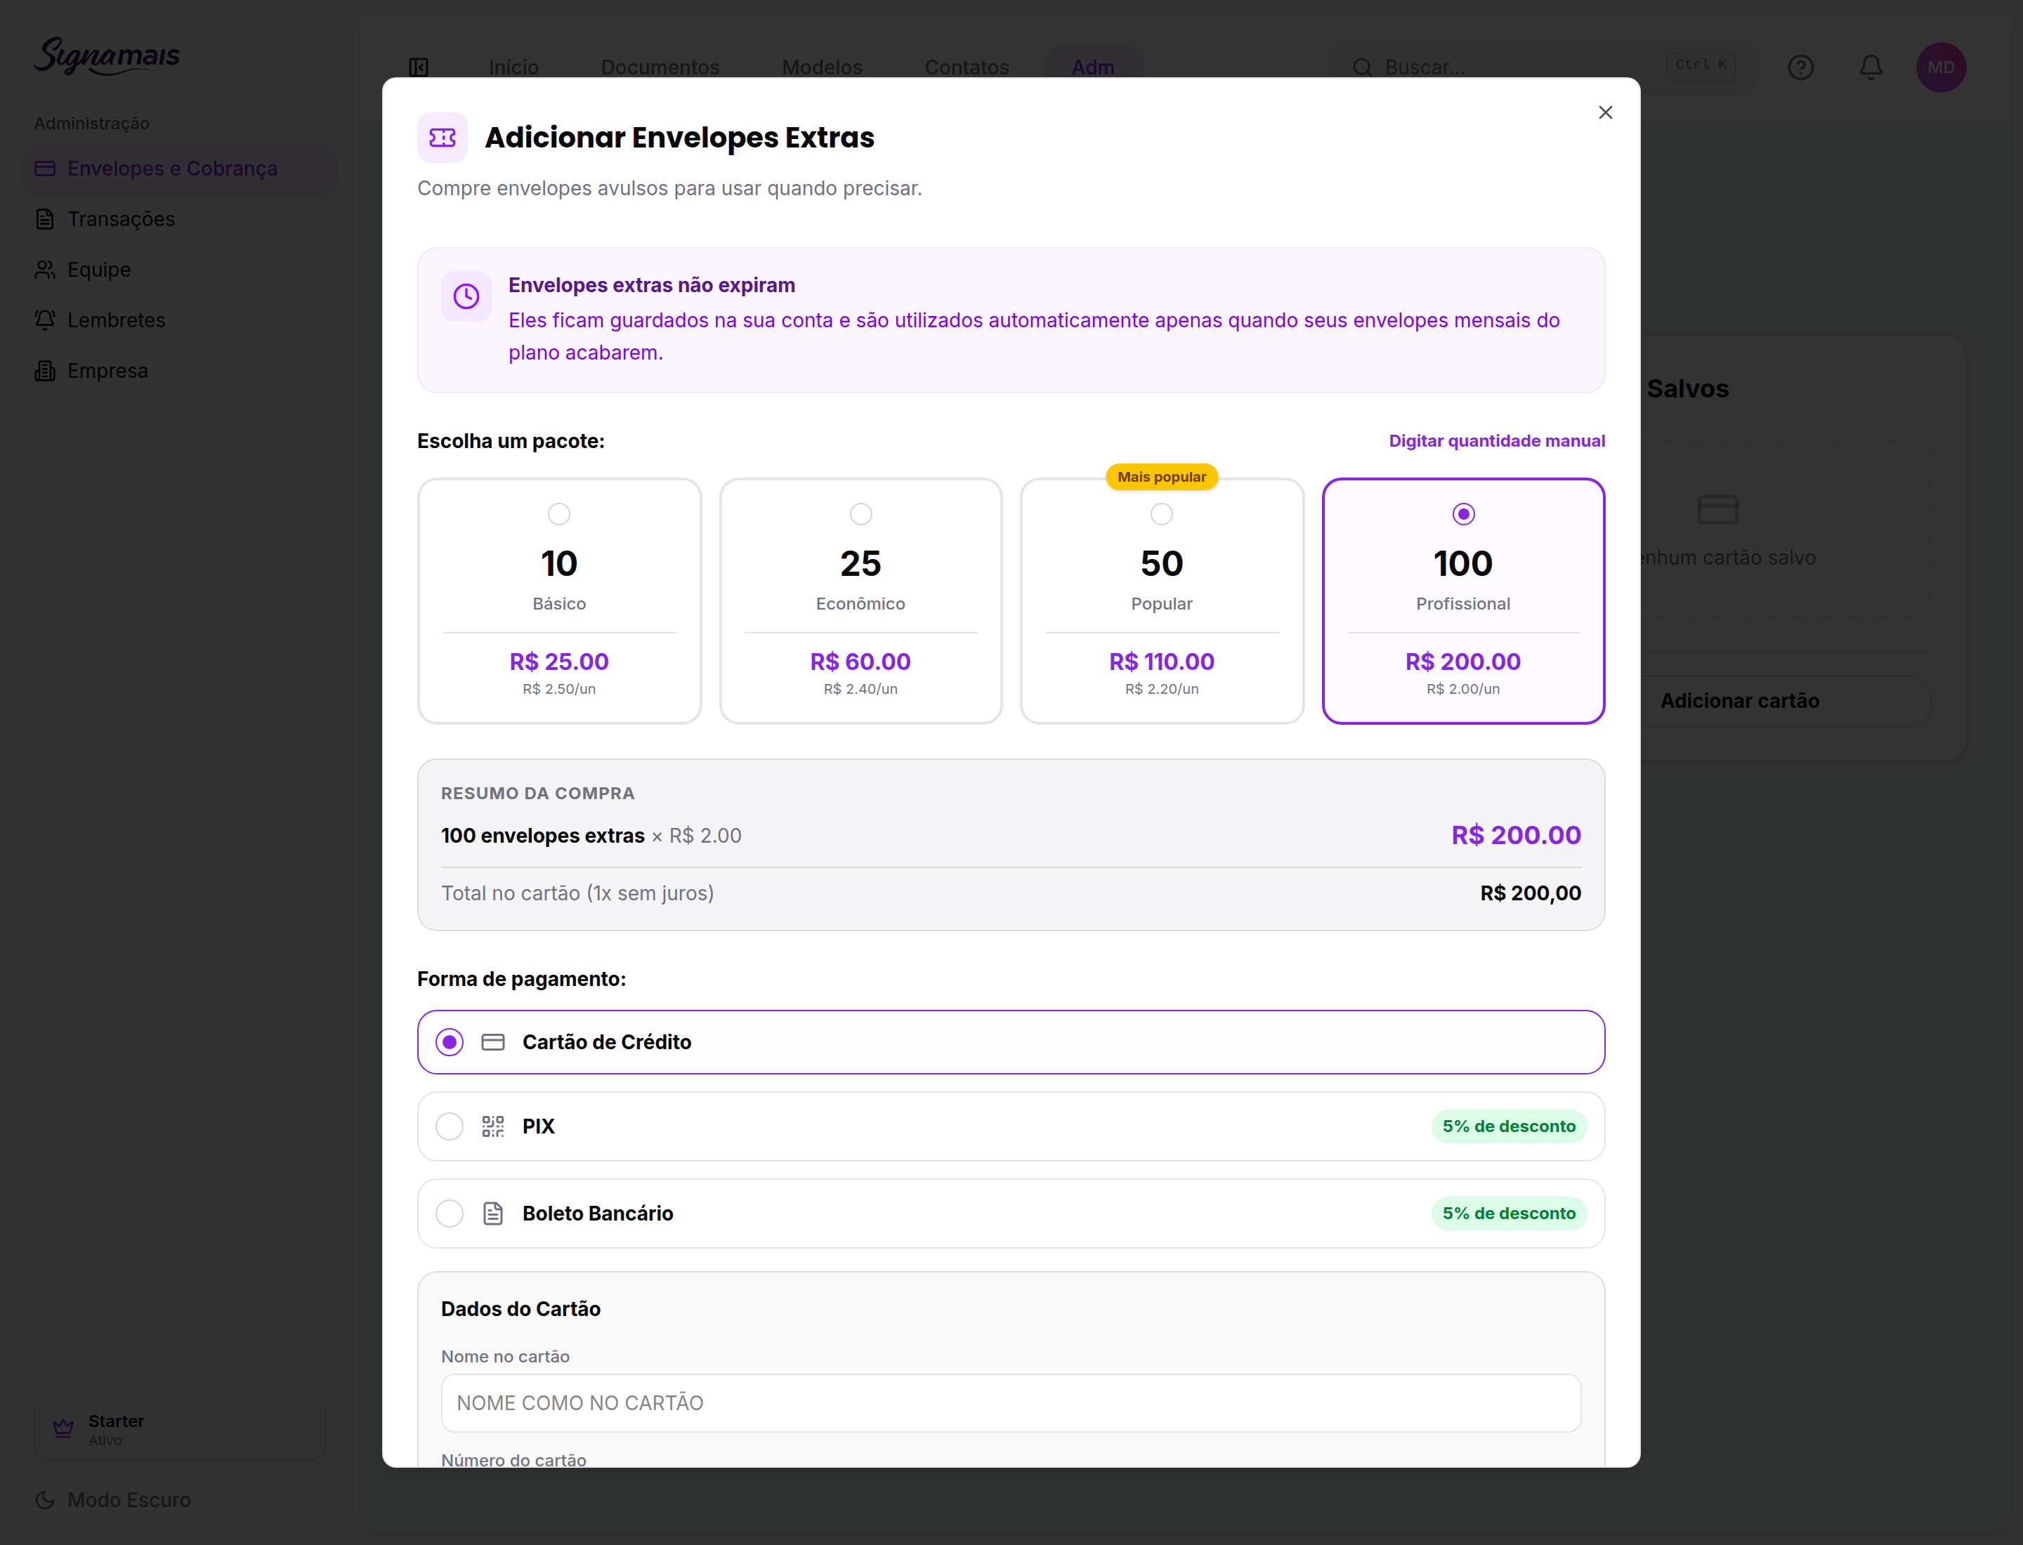Screen dimensions: 2023x1545
Task: Close the Adicionar Envelopes Extras dialog
Action: click(1605, 112)
